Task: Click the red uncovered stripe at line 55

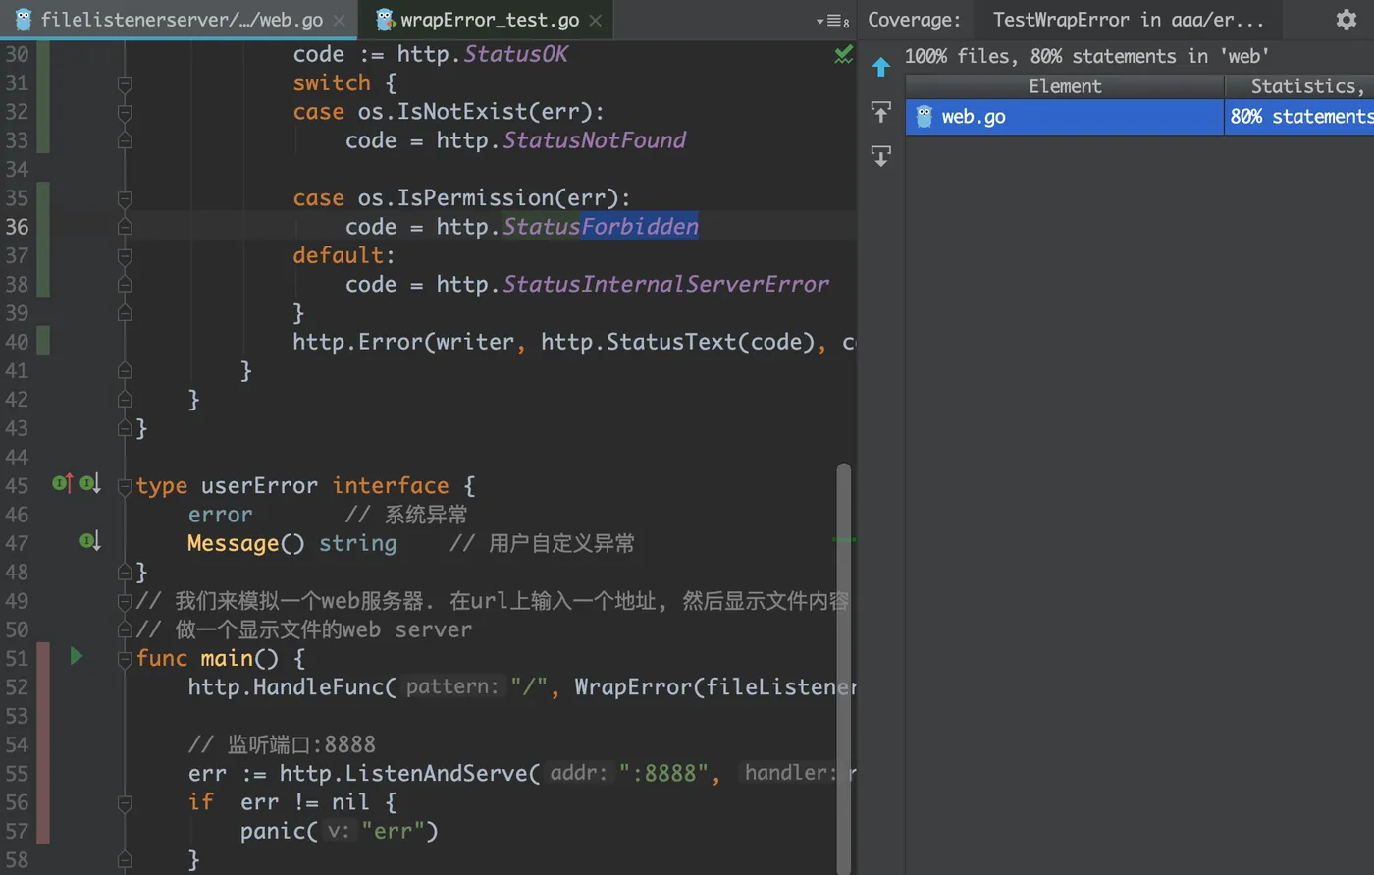Action: [x=43, y=773]
